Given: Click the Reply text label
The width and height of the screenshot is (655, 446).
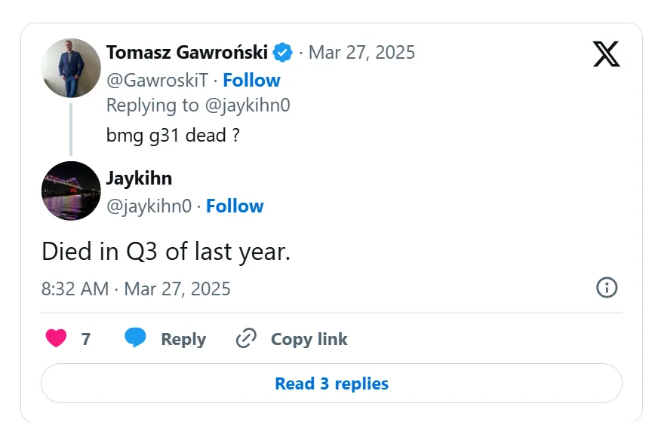Looking at the screenshot, I should (183, 339).
